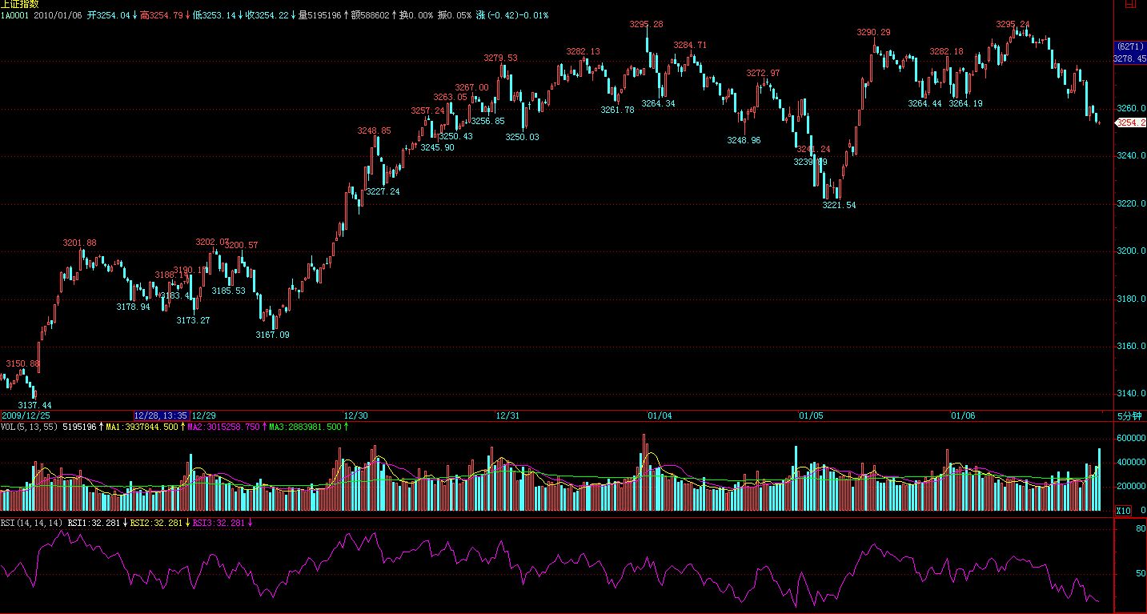
Task: Click the 12/29 date on time axis
Action: (204, 415)
